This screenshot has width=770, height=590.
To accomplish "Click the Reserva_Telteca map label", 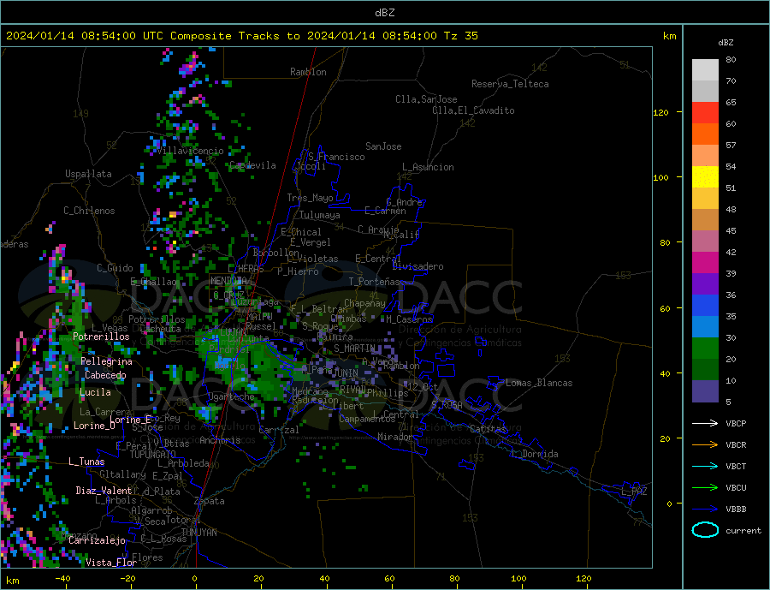I will [510, 84].
